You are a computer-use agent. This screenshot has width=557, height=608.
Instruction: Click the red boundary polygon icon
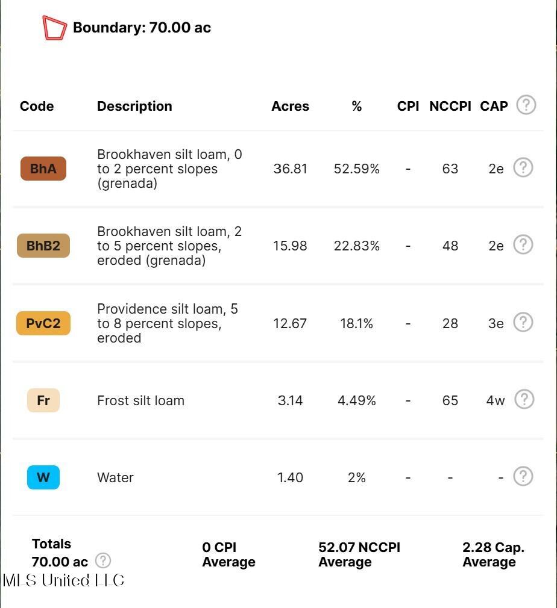[54, 28]
